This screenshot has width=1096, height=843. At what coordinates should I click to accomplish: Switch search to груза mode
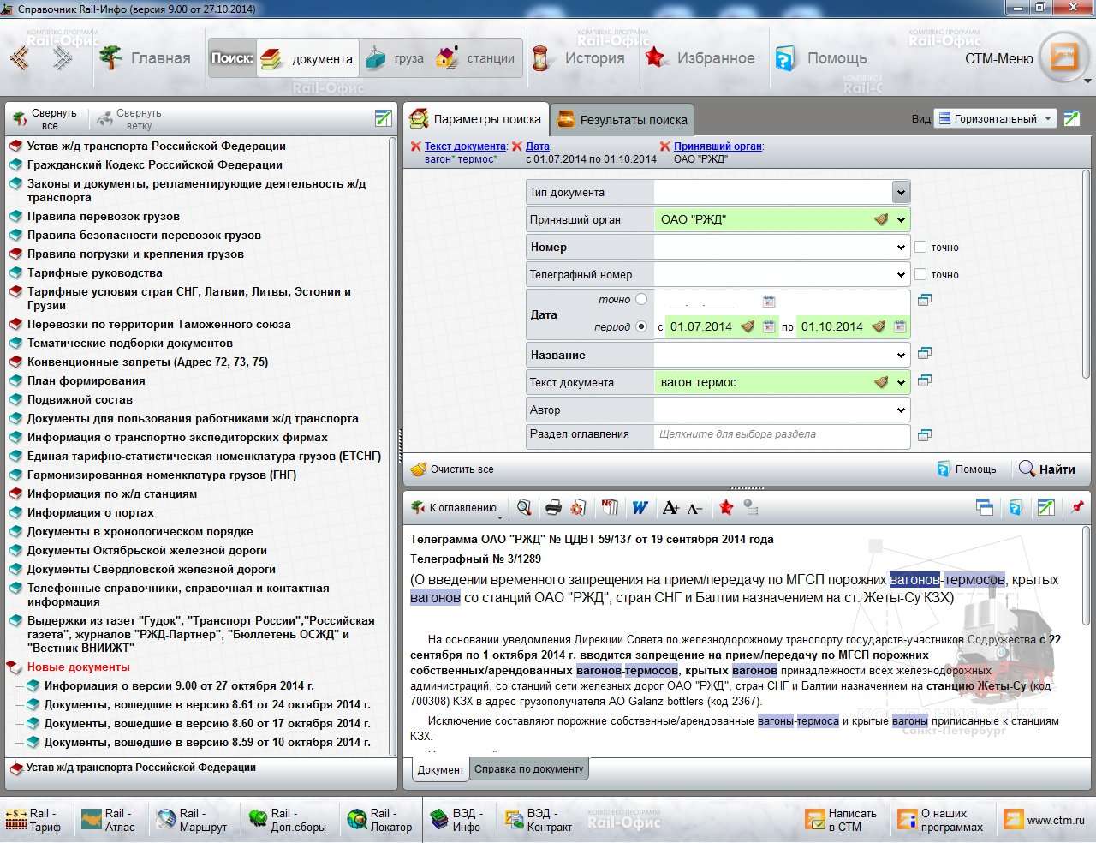click(x=395, y=58)
